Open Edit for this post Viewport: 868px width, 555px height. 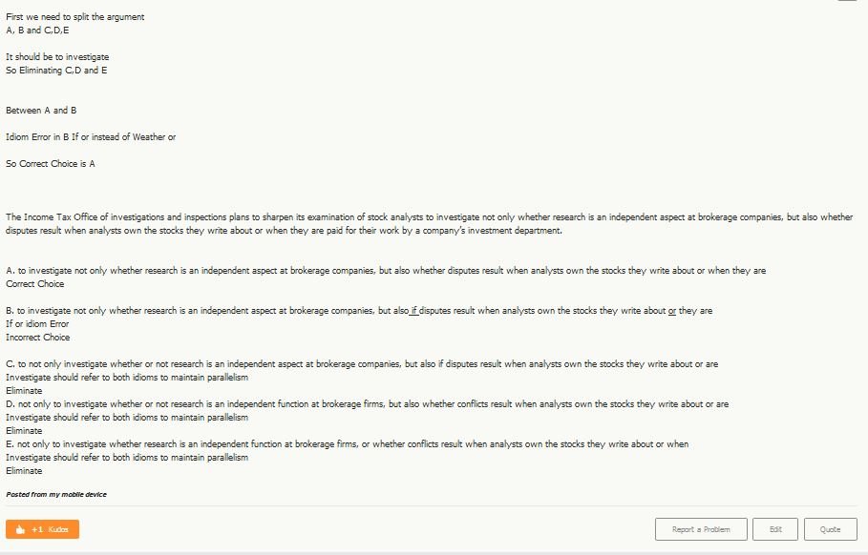(x=775, y=529)
